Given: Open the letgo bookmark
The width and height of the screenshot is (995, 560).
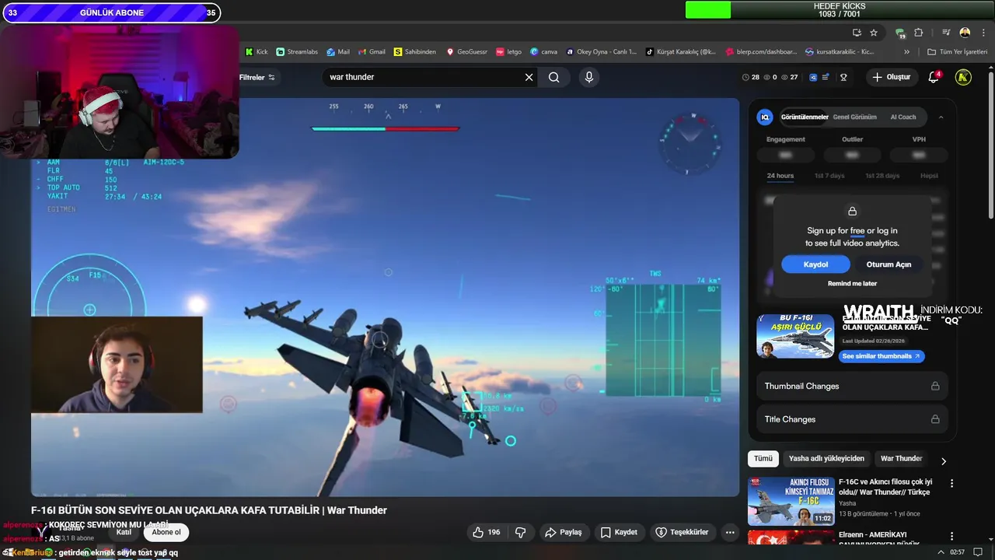Looking at the screenshot, I should point(509,52).
